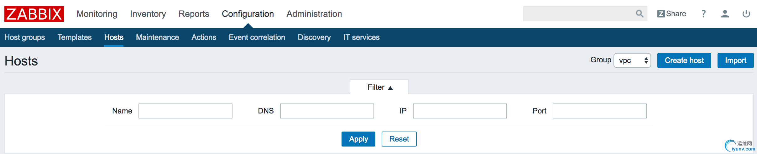757x154 pixels.
Task: Click the top search box
Action: [578, 14]
